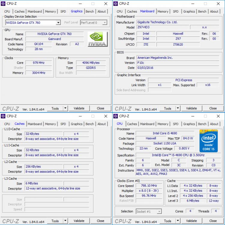Click memory size value 4096 MBytes
Image resolution: width=225 pixels, height=225 pixels.
(x=91, y=63)
